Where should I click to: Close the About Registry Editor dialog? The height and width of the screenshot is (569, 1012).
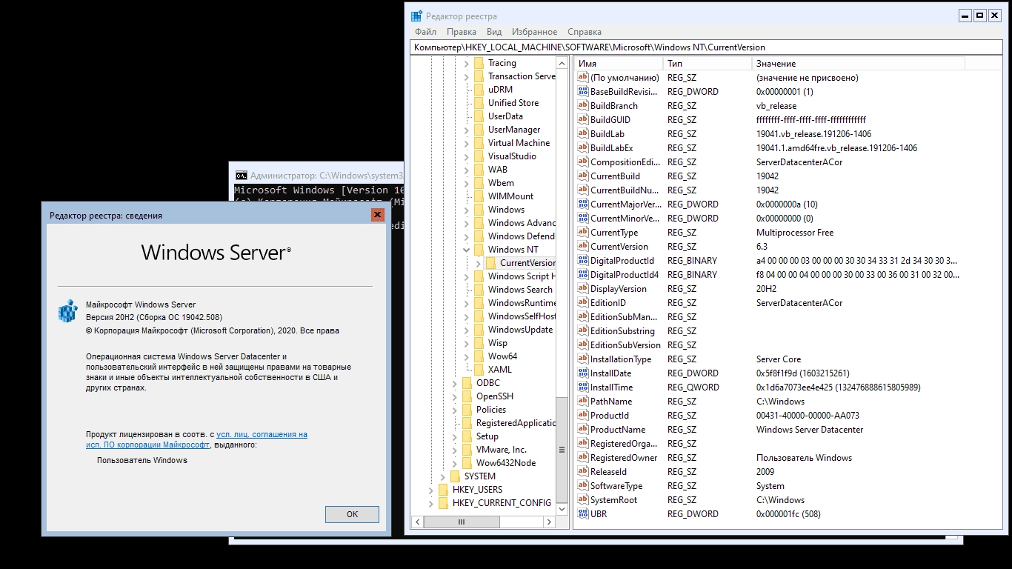point(378,215)
